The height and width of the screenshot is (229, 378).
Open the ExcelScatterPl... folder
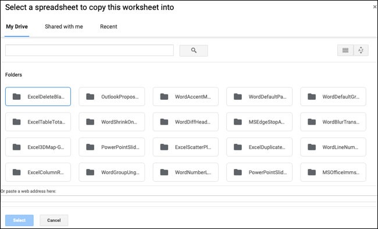tap(186, 147)
